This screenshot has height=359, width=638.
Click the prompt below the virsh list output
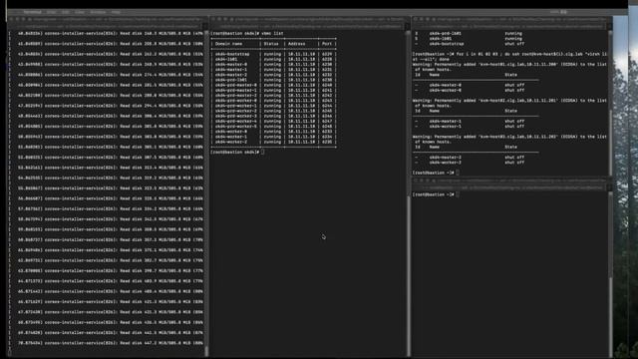436,173
